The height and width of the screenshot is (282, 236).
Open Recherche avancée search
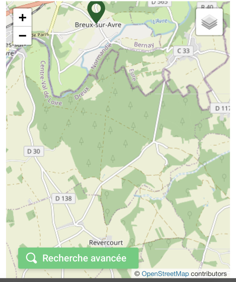pos(78,258)
